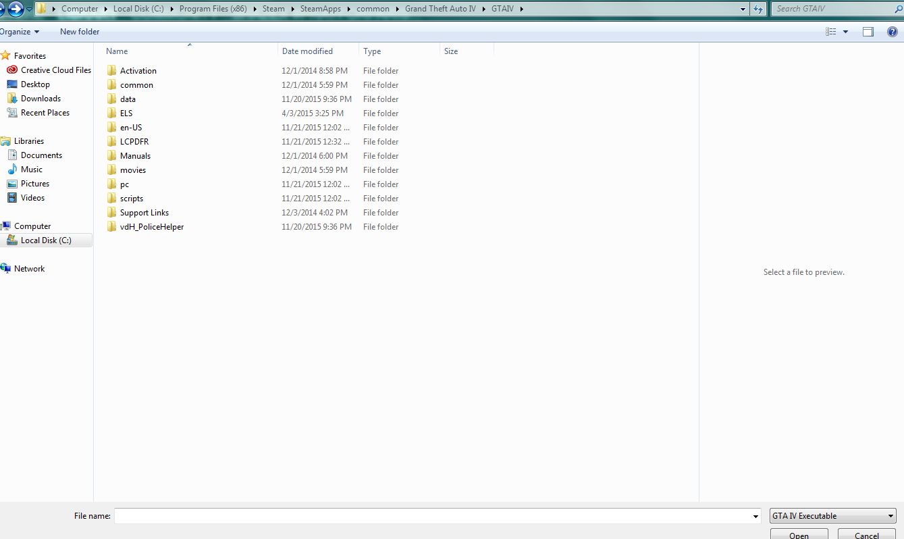Select the data folder icon

click(112, 99)
